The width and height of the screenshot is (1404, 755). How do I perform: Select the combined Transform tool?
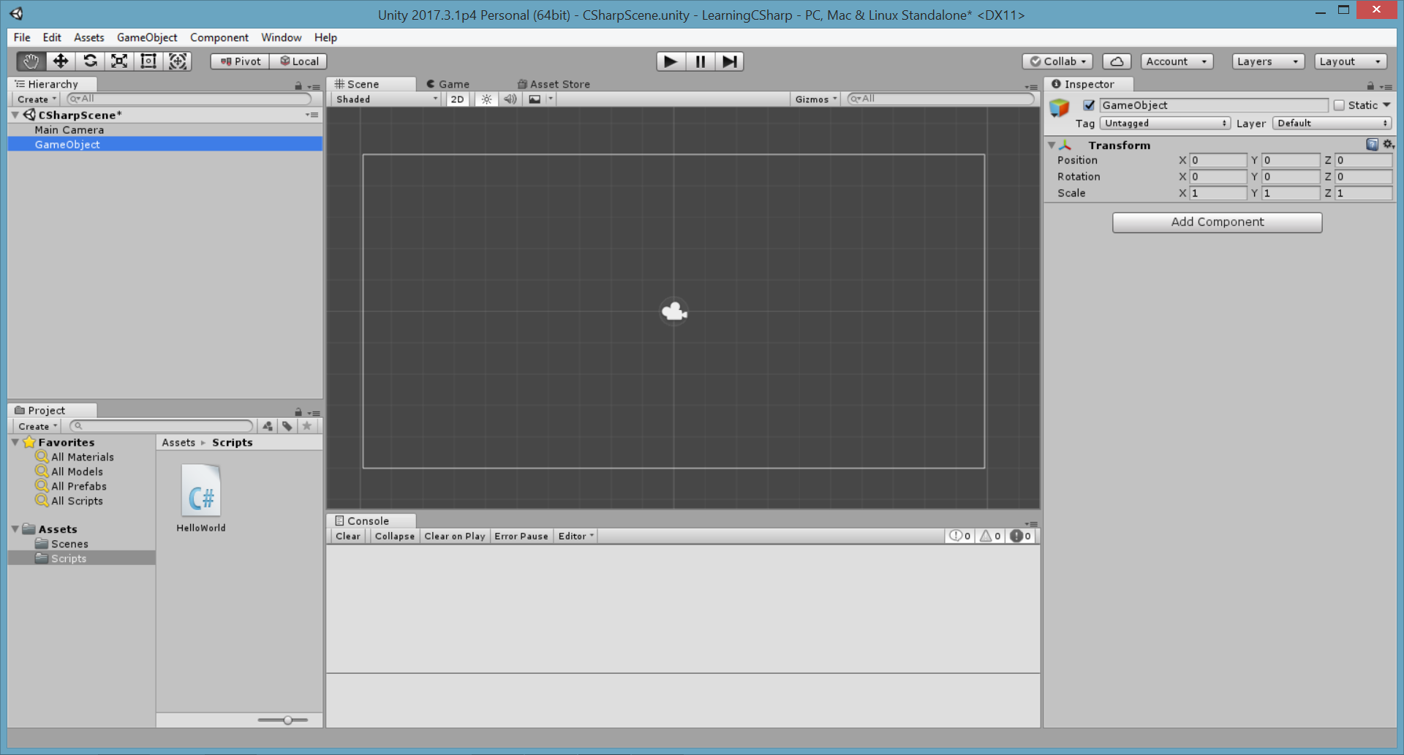click(x=178, y=61)
